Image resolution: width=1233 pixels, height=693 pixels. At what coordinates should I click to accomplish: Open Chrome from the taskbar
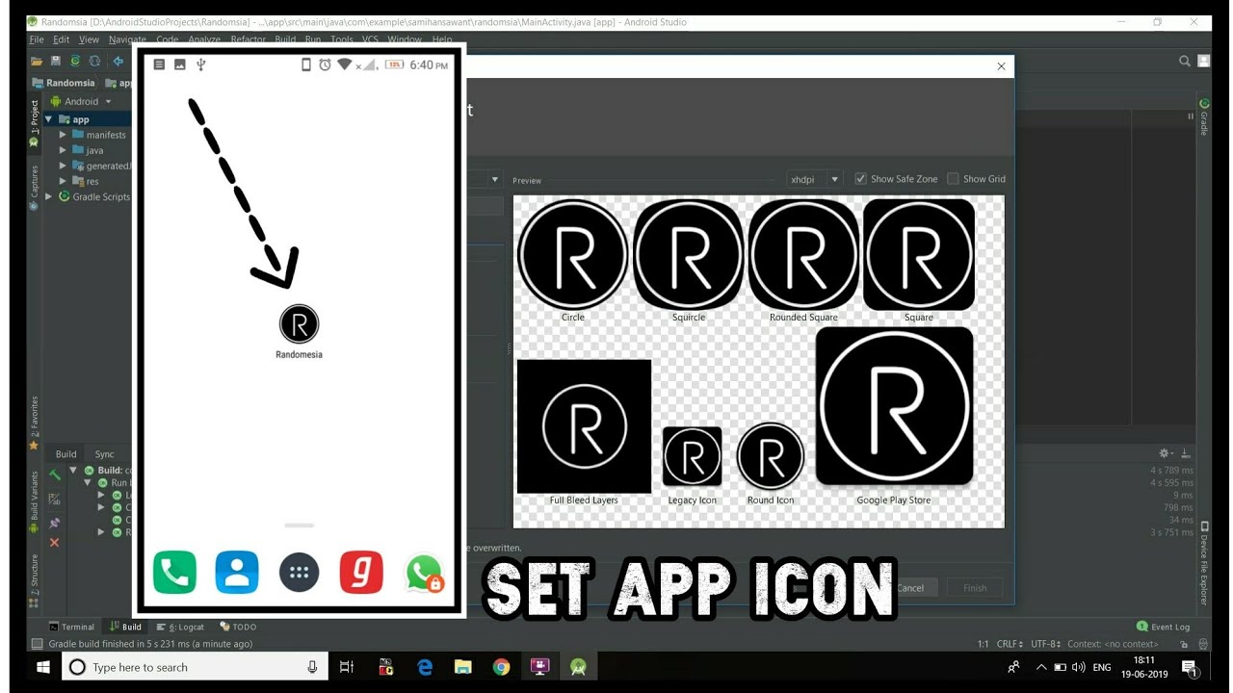coord(501,667)
